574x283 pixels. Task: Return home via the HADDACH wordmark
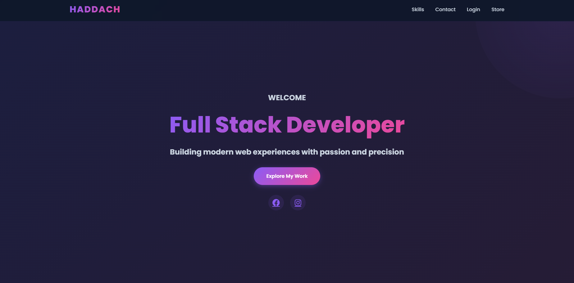point(95,9)
